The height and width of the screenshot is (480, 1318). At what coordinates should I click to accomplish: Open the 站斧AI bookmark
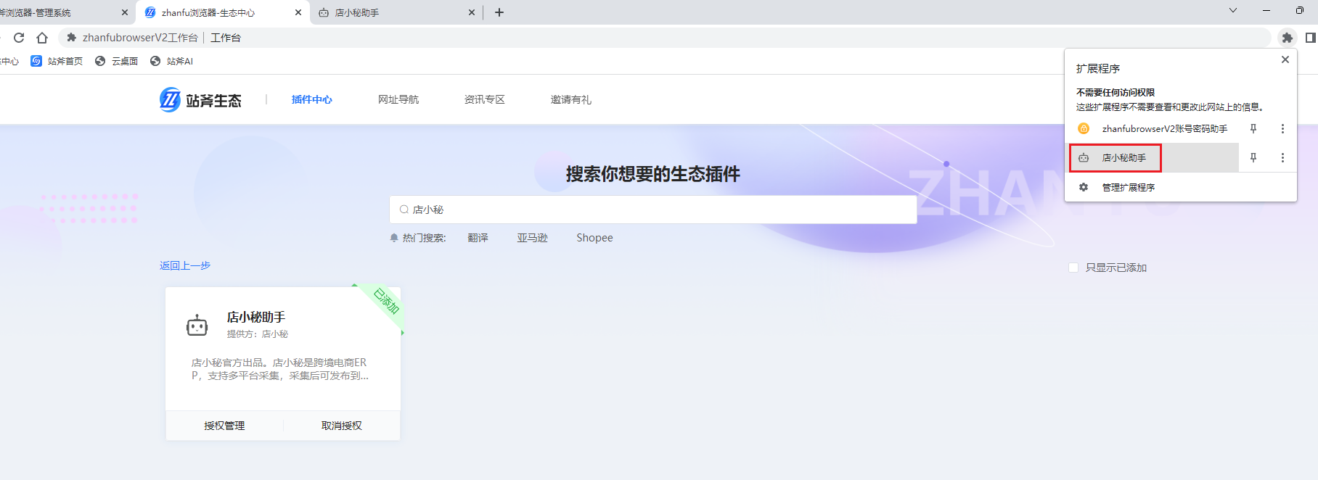pyautogui.click(x=171, y=61)
